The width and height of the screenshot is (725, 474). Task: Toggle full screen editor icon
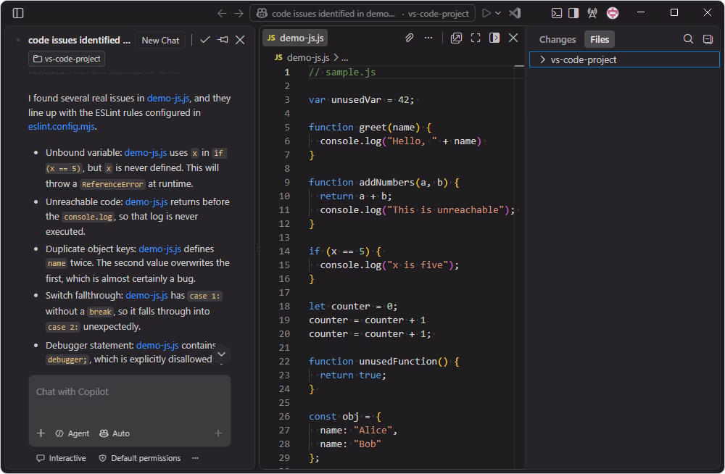click(x=476, y=38)
